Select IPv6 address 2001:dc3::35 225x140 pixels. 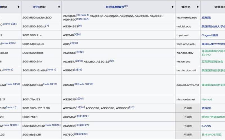31,135
